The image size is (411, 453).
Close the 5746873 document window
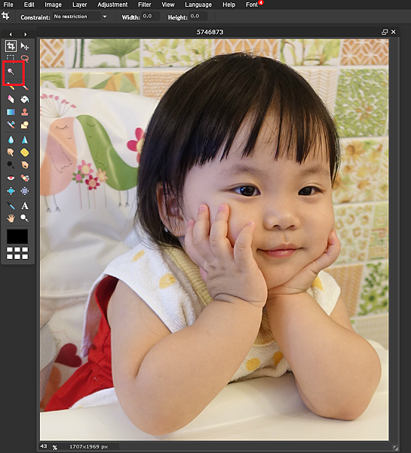(394, 32)
